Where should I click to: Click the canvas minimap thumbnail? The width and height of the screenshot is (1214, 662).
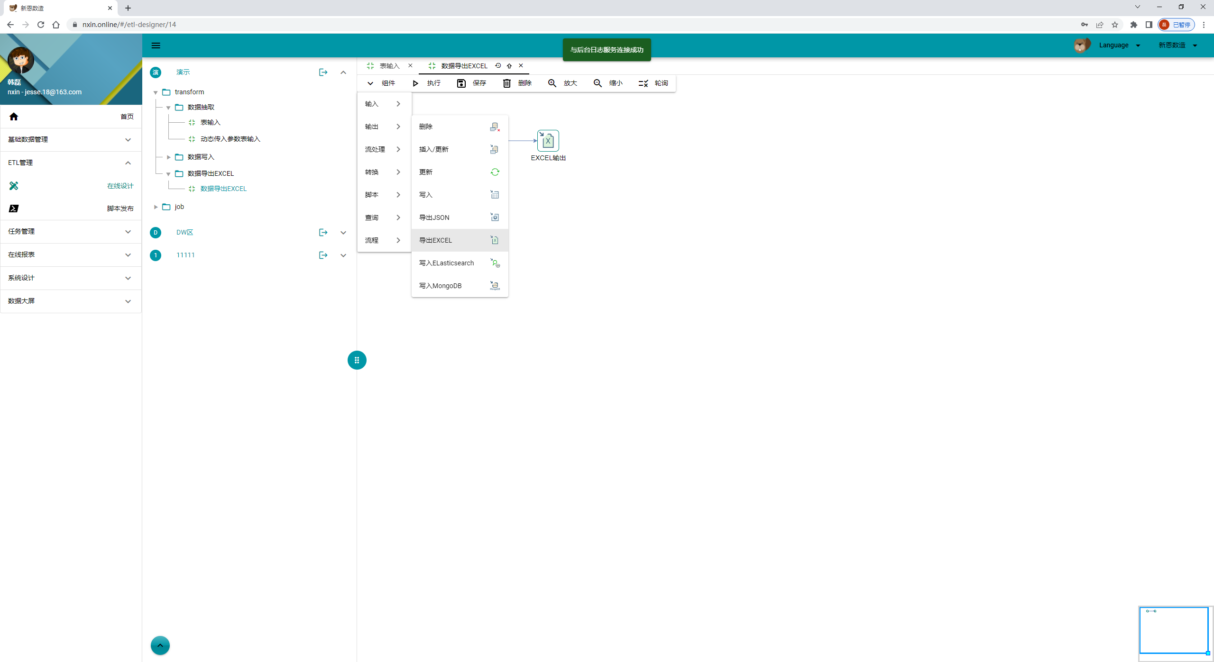(1173, 630)
